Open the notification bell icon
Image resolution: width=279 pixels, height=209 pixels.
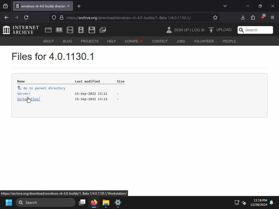tap(272, 202)
